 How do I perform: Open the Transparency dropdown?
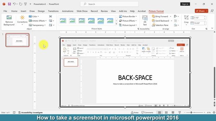(37, 25)
